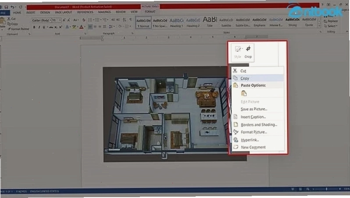
Task: Open the Font dialog launcher
Action: tap(85, 34)
